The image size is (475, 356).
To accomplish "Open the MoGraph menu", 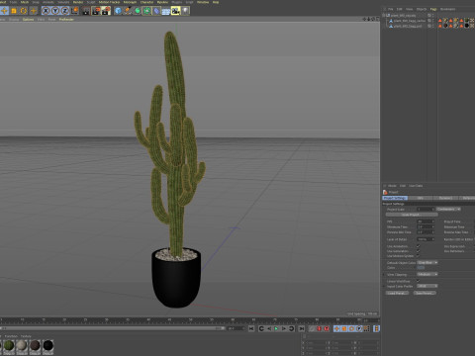I will (x=130, y=2).
